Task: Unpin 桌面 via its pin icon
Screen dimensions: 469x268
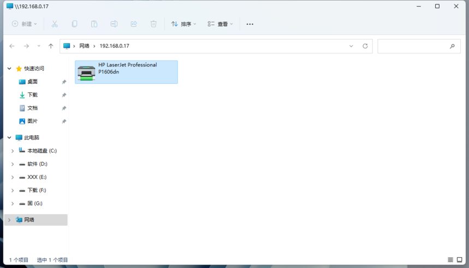Action: (64, 82)
